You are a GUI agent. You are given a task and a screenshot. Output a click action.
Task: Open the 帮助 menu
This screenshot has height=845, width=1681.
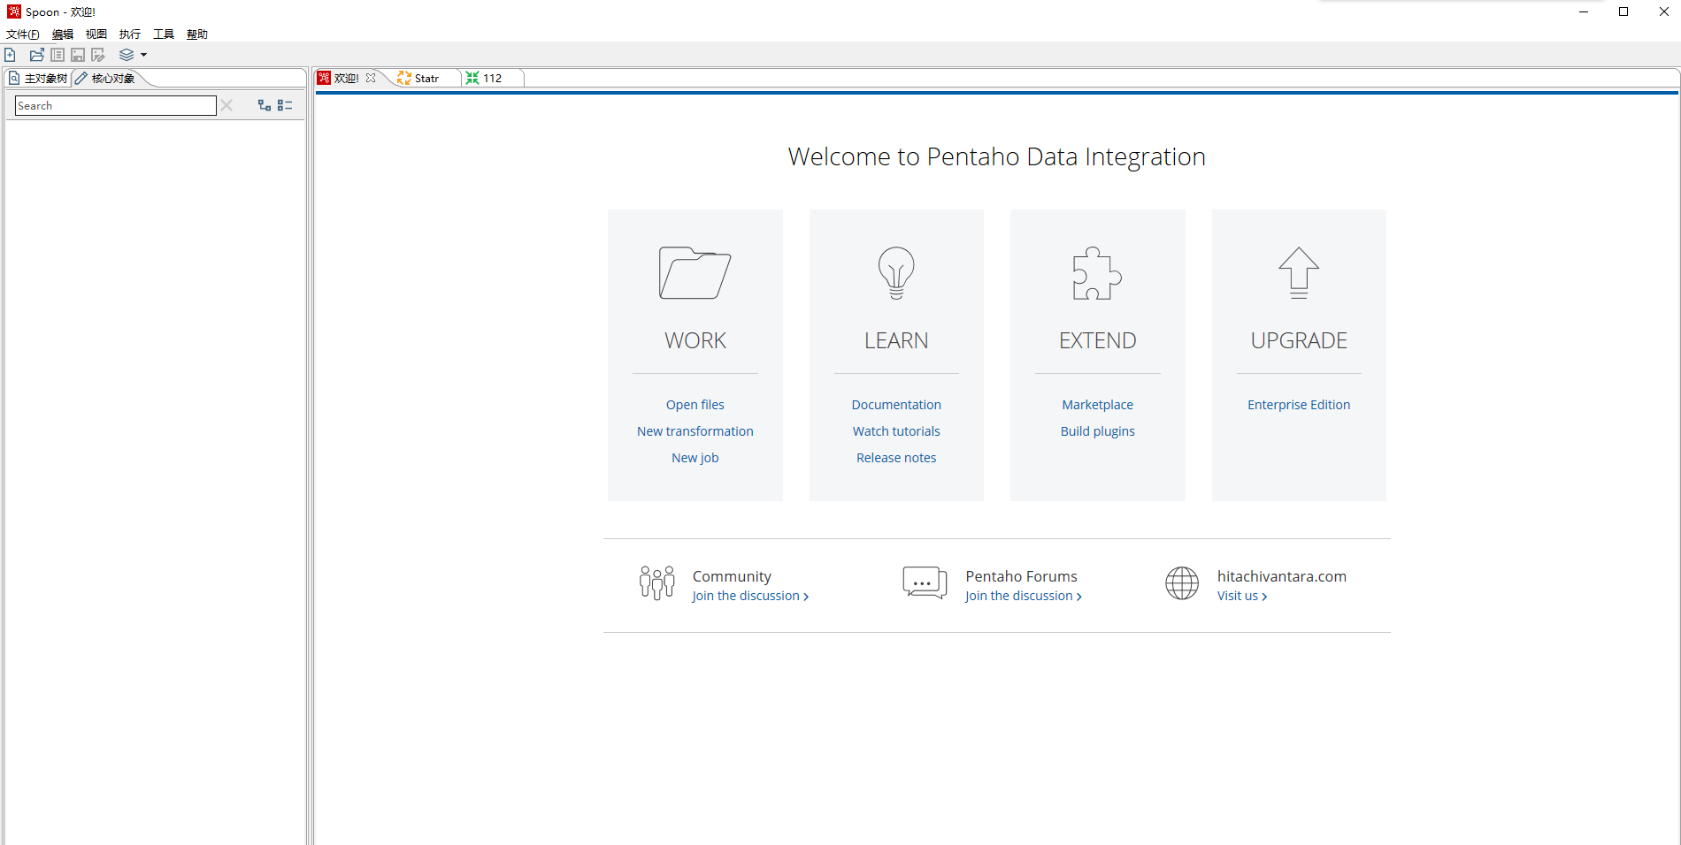click(197, 34)
